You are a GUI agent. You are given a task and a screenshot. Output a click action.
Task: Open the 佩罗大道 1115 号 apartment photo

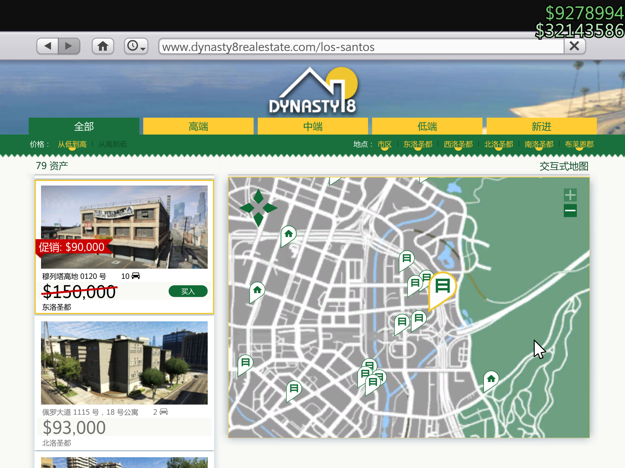[124, 363]
